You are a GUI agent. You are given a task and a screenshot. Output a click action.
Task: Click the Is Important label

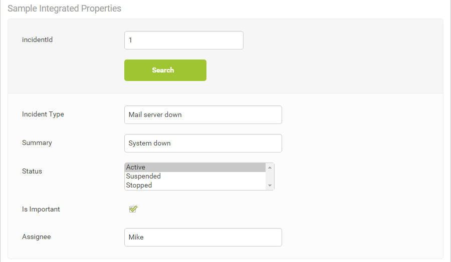(41, 209)
